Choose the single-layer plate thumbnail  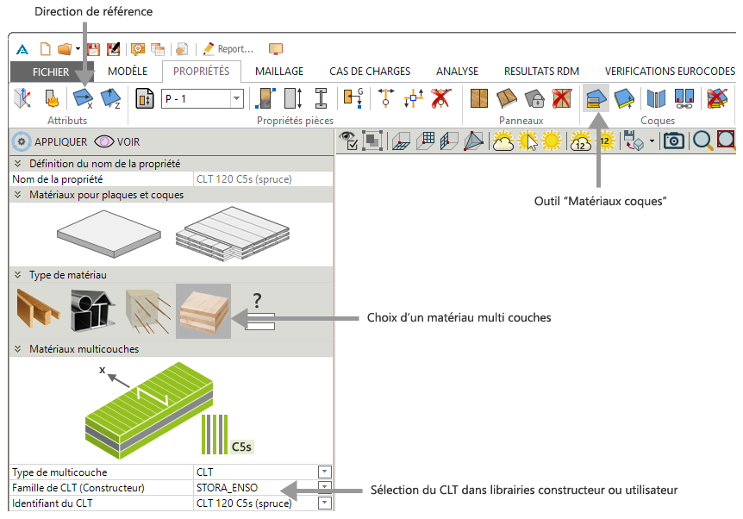tap(109, 234)
